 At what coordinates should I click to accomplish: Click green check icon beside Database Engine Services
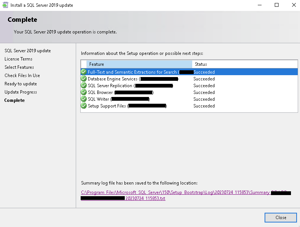pyautogui.click(x=84, y=79)
